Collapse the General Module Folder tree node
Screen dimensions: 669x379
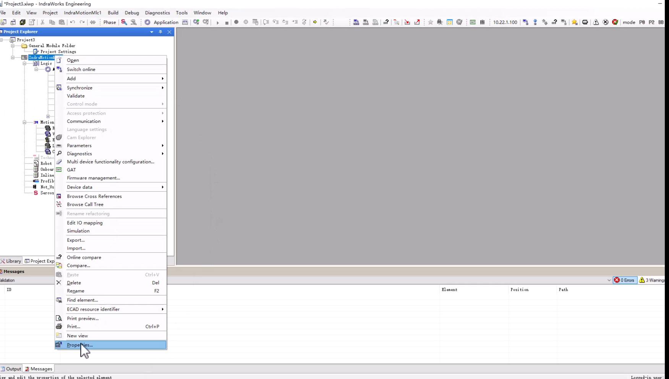(13, 46)
